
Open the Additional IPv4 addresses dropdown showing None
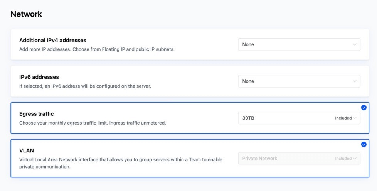299,44
